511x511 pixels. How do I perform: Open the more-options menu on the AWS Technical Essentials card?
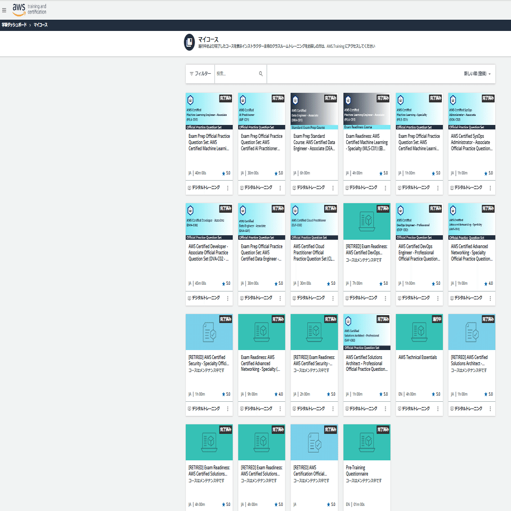(438, 409)
